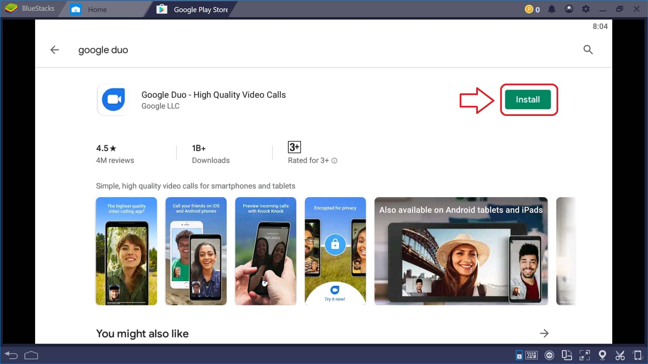Image resolution: width=648 pixels, height=364 pixels.
Task: Install Google Duo
Action: coord(528,99)
